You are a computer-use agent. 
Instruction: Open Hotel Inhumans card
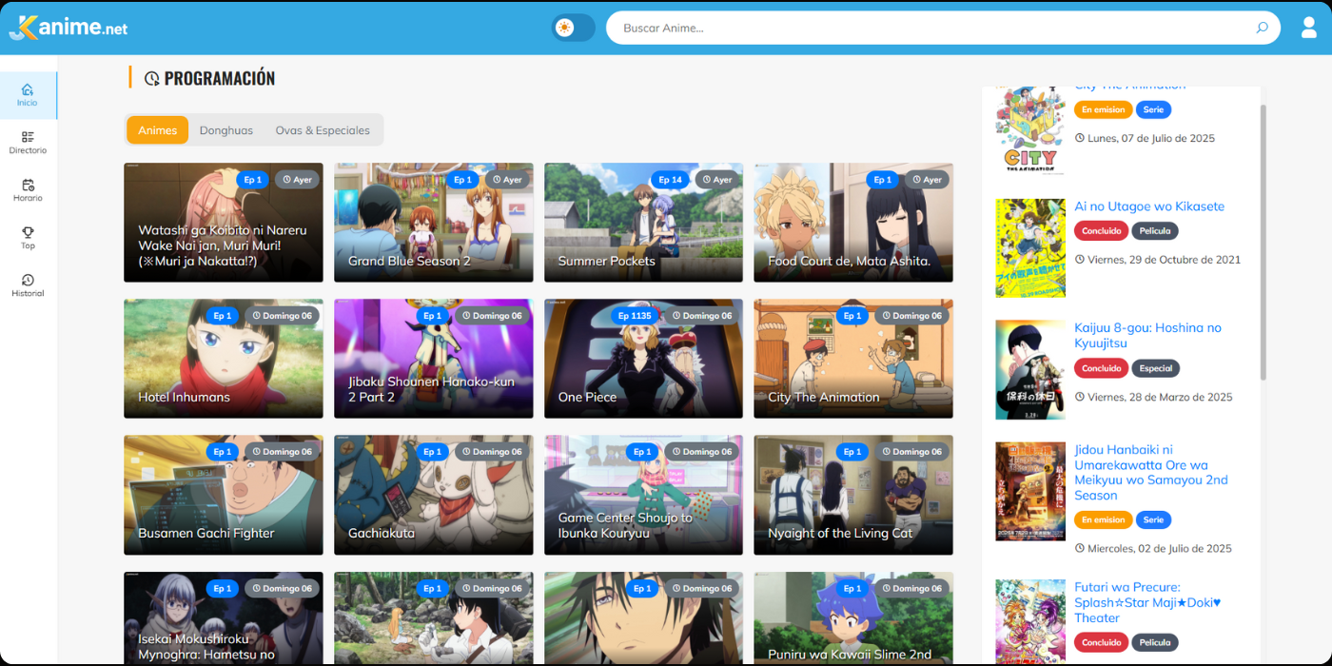click(x=224, y=359)
